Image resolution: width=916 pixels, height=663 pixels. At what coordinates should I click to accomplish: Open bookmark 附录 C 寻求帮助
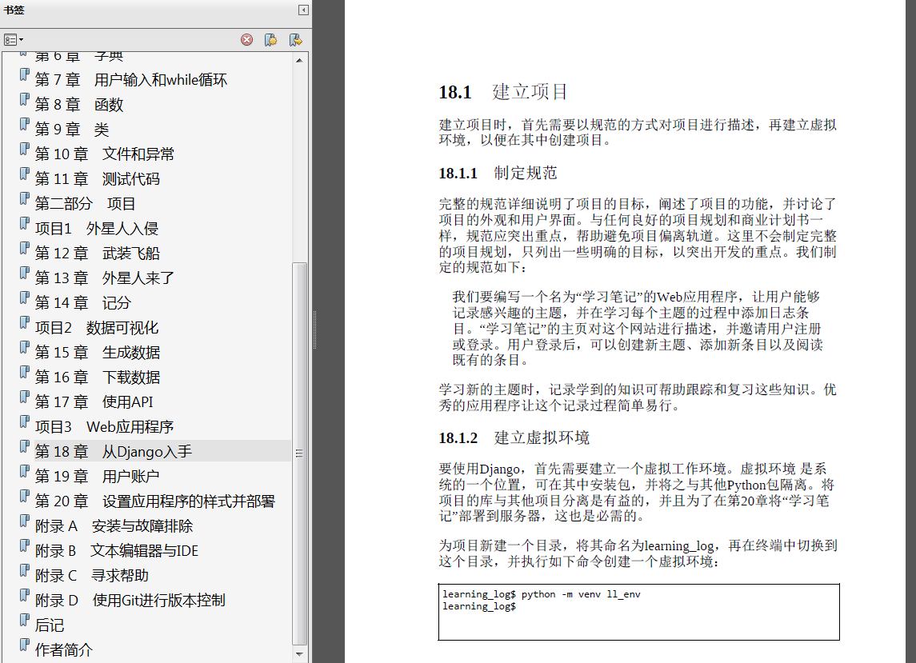click(x=91, y=576)
